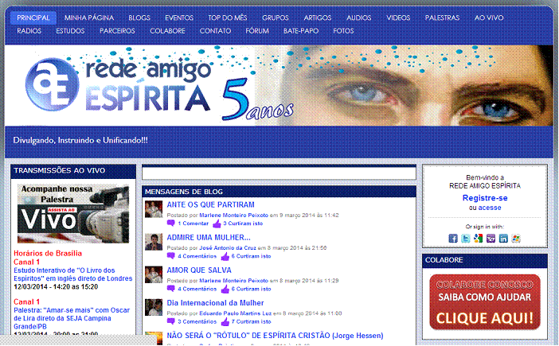Select text 'Horários de Brasília'
This screenshot has height=346, width=559.
[48, 254]
